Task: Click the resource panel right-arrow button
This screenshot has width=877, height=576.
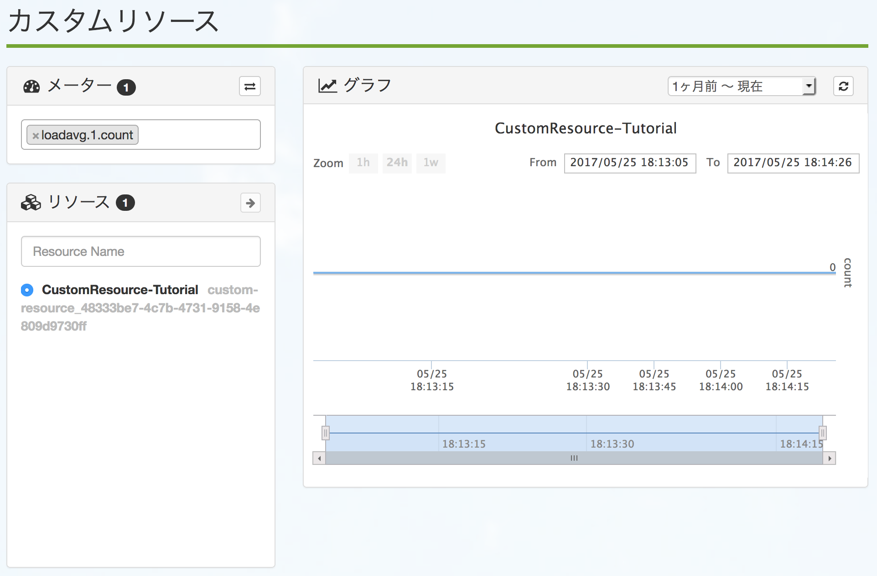Action: coord(250,203)
